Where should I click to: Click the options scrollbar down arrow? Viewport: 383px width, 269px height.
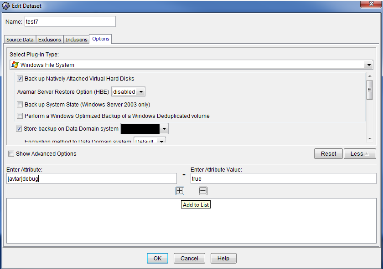[370, 138]
